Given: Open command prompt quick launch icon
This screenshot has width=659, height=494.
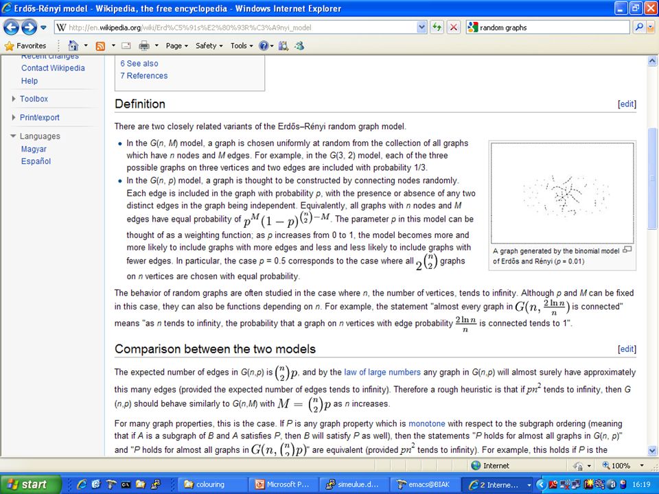Looking at the screenshot, I should tap(126, 484).
